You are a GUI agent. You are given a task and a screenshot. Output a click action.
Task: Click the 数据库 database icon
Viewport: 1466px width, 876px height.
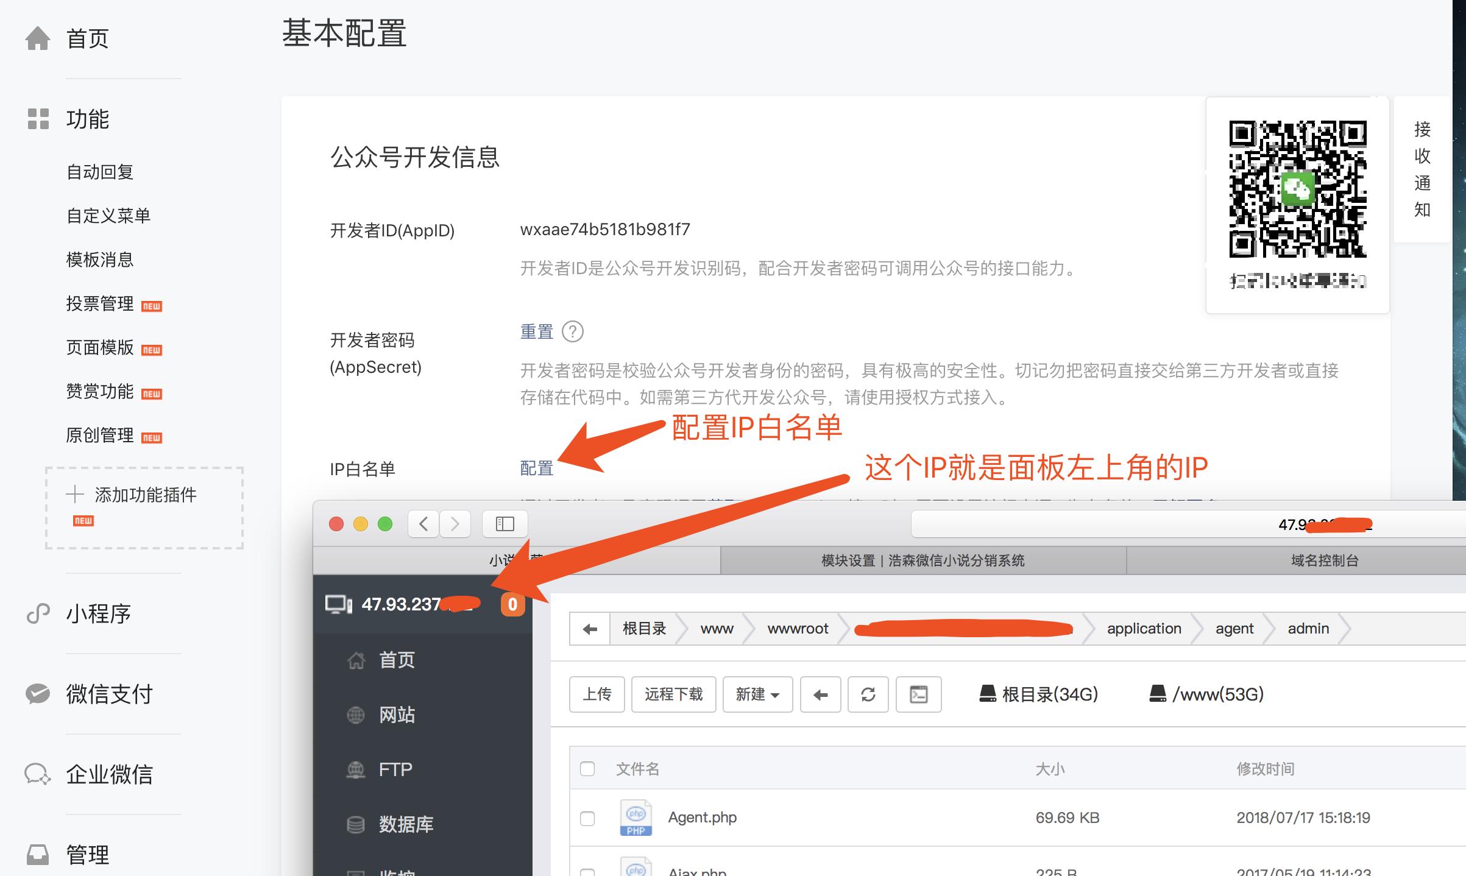tap(356, 824)
